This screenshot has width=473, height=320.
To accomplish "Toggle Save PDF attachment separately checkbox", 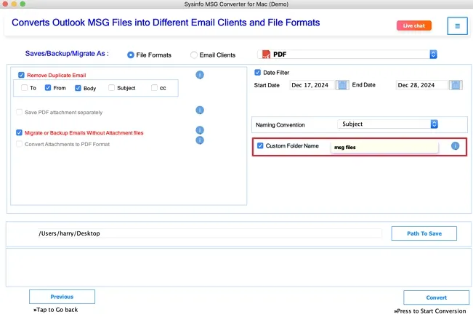I will point(19,112).
